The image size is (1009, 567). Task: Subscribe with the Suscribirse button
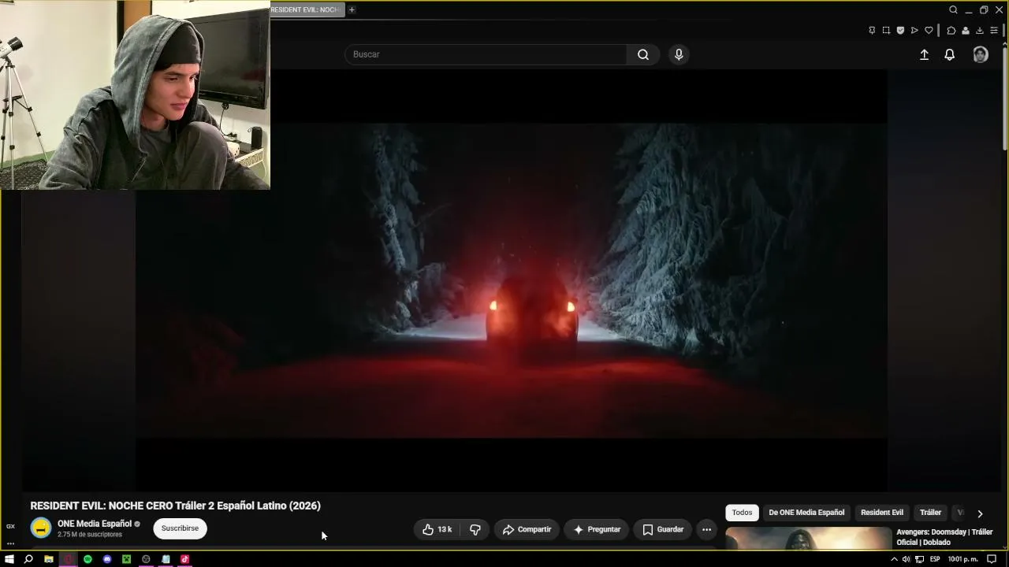180,528
